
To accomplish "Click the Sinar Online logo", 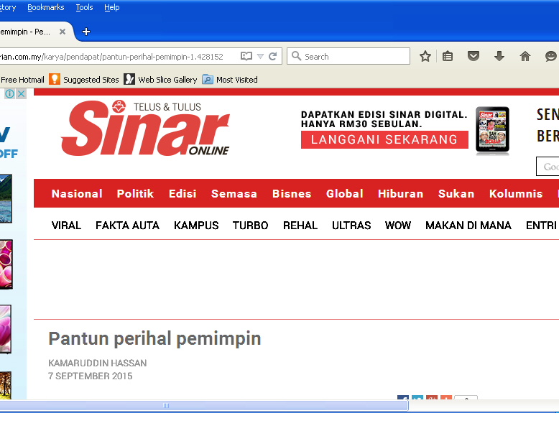I will coord(145,128).
